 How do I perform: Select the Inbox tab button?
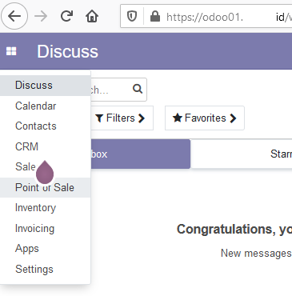tap(141, 154)
